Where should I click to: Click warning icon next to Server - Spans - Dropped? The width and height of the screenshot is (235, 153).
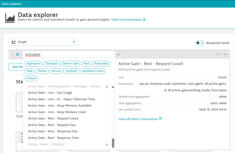(107, 144)
